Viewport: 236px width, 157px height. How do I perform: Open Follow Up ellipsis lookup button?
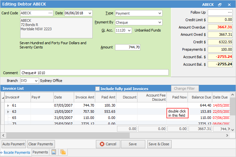(230, 12)
